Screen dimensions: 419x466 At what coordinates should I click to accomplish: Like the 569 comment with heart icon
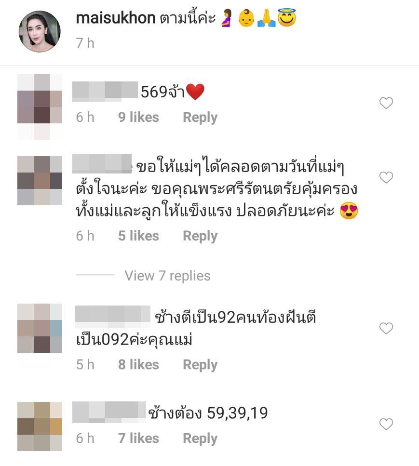[386, 103]
